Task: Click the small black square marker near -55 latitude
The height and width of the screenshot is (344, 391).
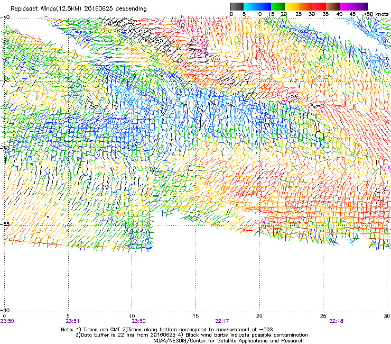Action: 48,216
